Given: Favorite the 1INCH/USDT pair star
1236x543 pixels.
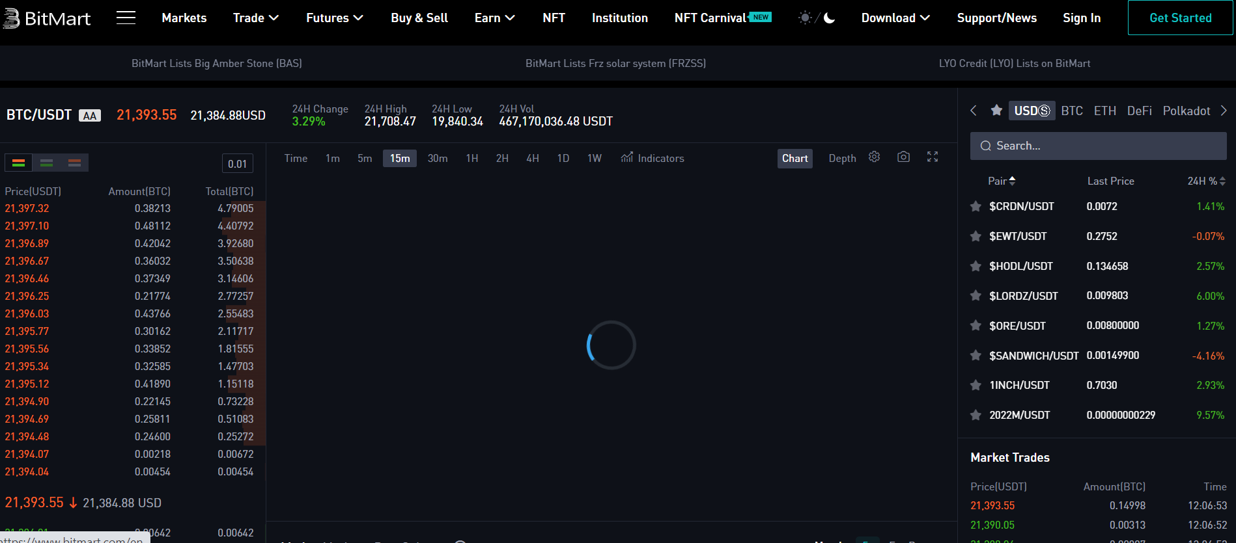Looking at the screenshot, I should 976,386.
